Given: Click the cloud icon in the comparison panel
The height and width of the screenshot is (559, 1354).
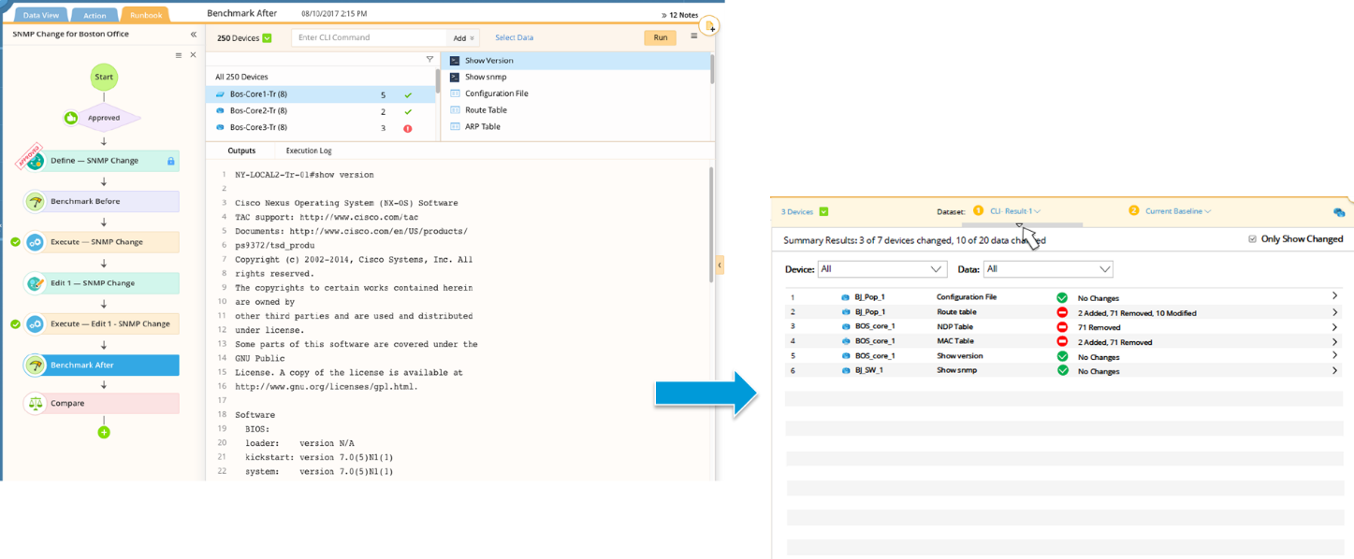Looking at the screenshot, I should (1340, 211).
